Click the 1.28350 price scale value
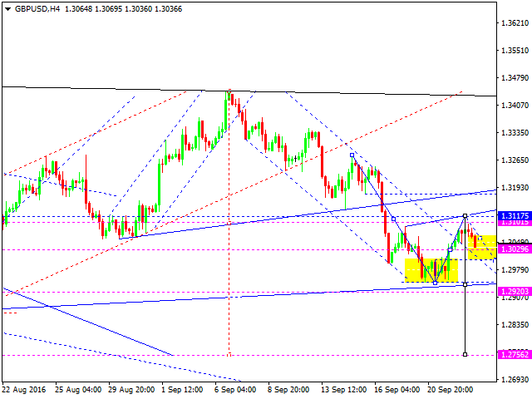The height and width of the screenshot is (399, 532). [x=515, y=325]
